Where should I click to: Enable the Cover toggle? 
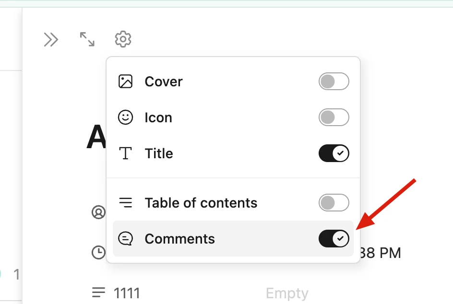(x=334, y=82)
